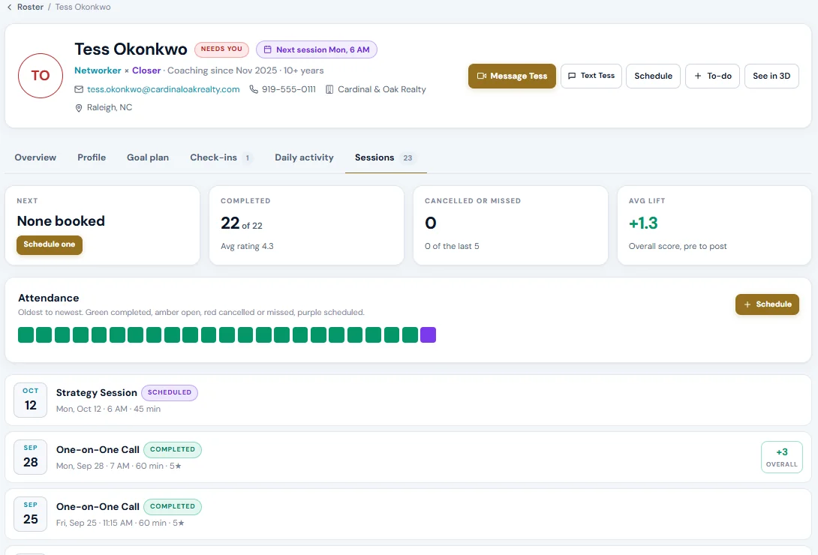Click the OCT 12 date tile

click(30, 400)
